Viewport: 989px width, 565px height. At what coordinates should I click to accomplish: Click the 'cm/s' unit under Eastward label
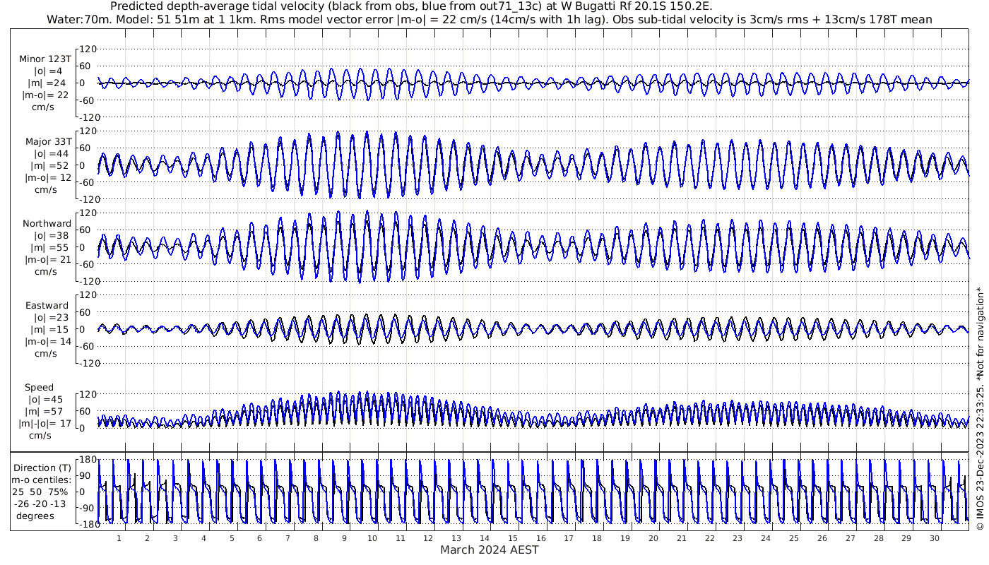click(x=45, y=354)
